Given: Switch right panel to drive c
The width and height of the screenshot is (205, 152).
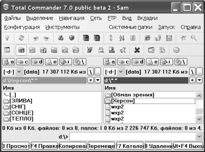Looking at the screenshot, I should [x=124, y=62].
